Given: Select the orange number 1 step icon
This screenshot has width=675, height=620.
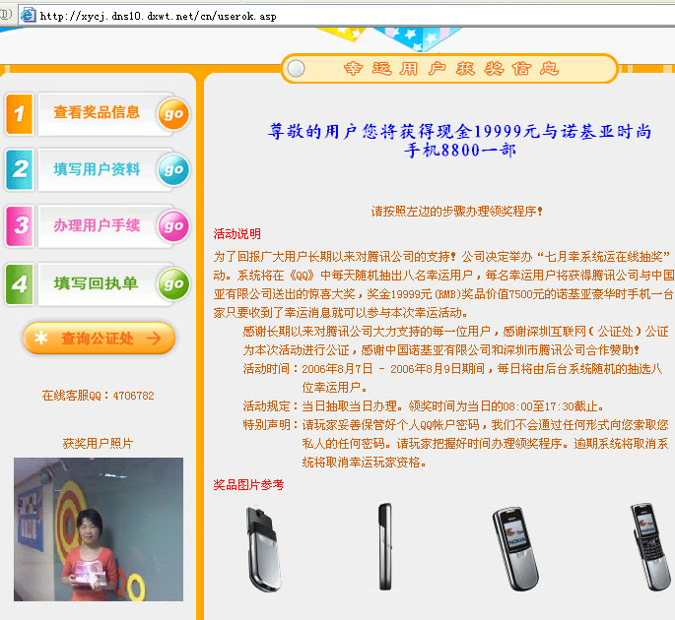Looking at the screenshot, I should (x=20, y=114).
